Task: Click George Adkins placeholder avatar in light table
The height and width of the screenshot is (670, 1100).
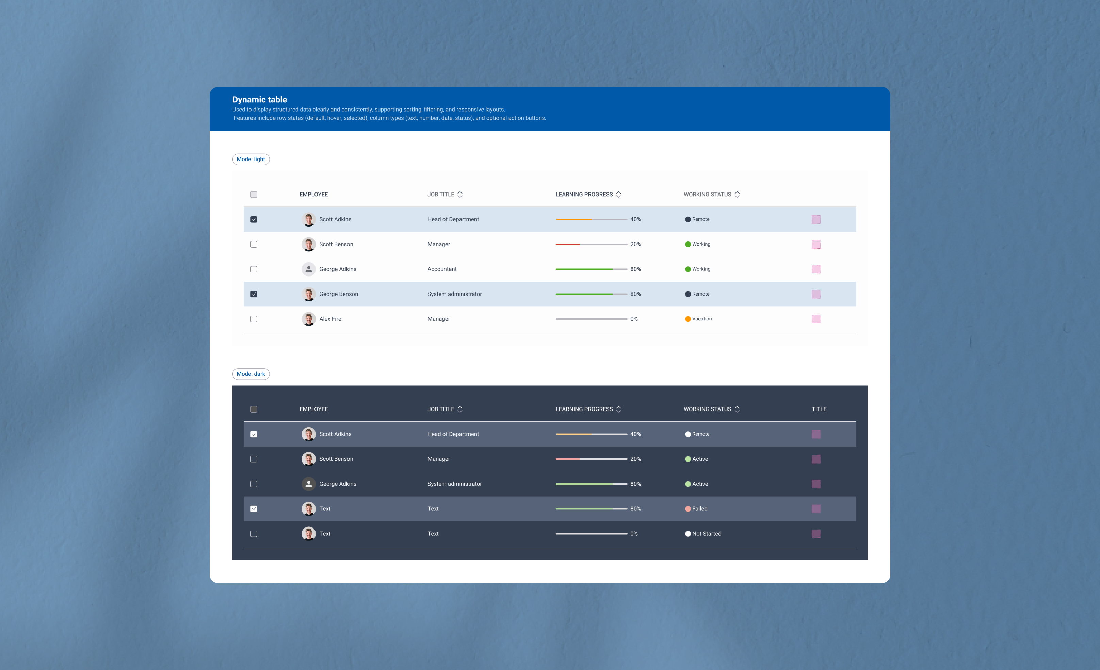Action: (x=308, y=269)
